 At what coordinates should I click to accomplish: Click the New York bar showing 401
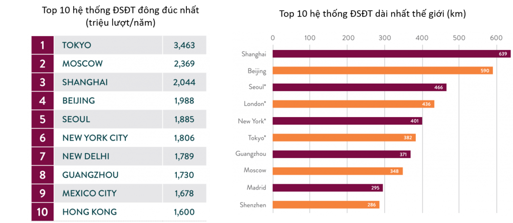pyautogui.click(x=347, y=121)
